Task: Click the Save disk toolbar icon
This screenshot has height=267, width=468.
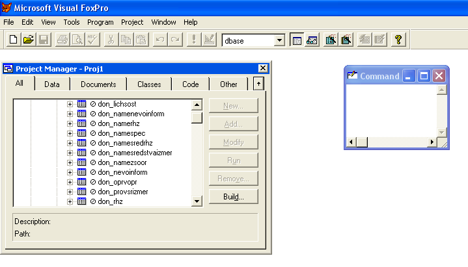Action: point(44,40)
